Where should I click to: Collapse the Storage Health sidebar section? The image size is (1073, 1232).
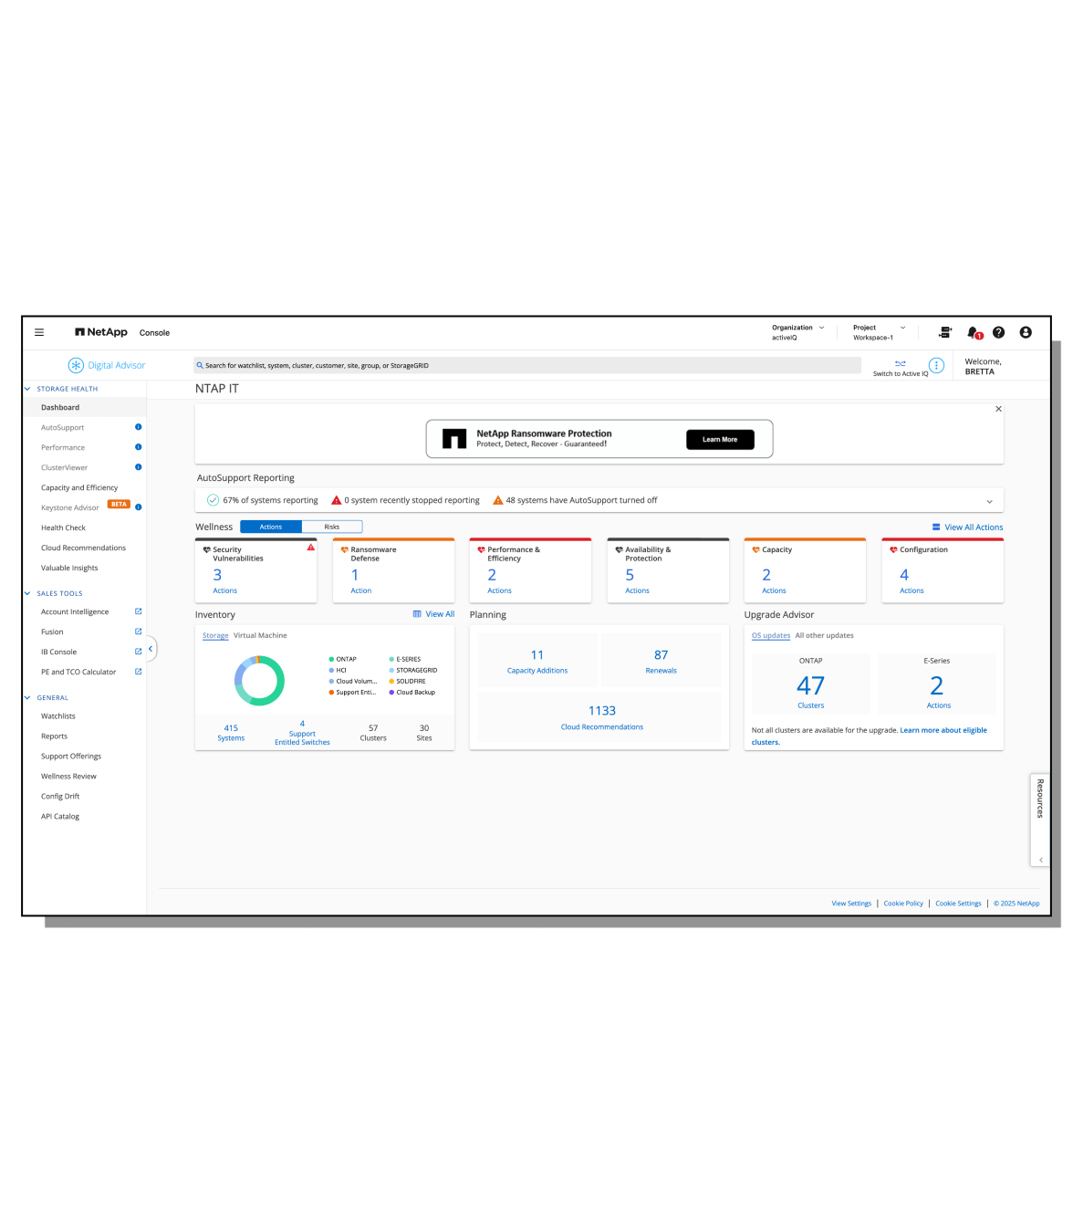point(28,389)
